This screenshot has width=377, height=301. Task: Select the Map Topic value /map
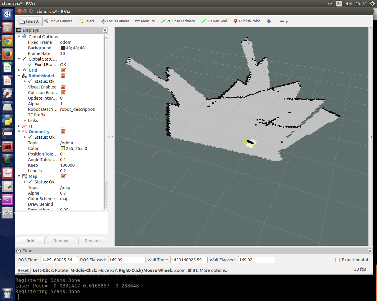point(65,187)
